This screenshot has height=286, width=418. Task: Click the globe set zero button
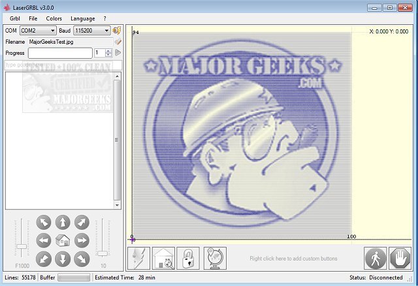215,259
